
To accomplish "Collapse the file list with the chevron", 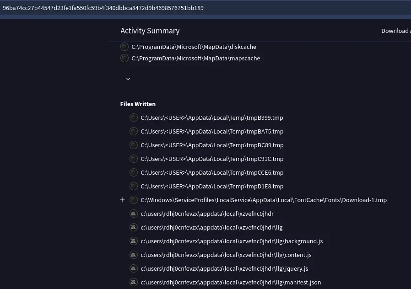I will (x=128, y=79).
